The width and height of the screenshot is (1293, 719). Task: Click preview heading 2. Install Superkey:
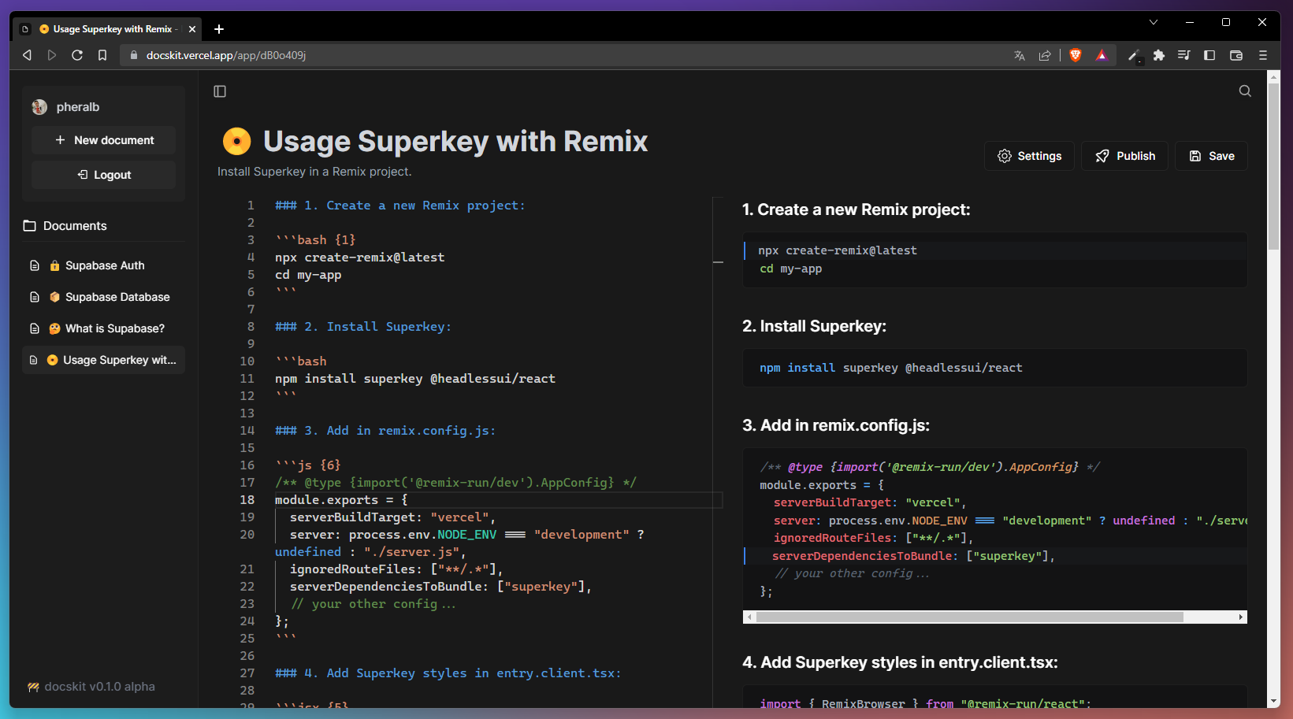[814, 326]
